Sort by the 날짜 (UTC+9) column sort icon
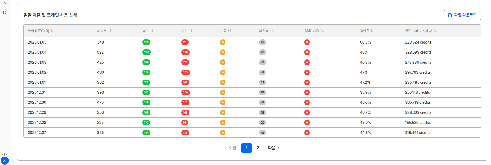Image resolution: width=491 pixels, height=165 pixels. point(52,31)
